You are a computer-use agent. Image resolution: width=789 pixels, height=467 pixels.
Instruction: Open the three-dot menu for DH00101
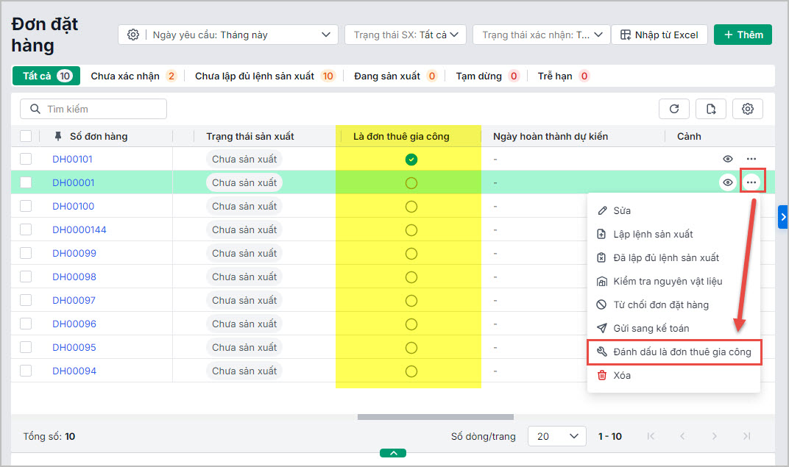tap(751, 159)
